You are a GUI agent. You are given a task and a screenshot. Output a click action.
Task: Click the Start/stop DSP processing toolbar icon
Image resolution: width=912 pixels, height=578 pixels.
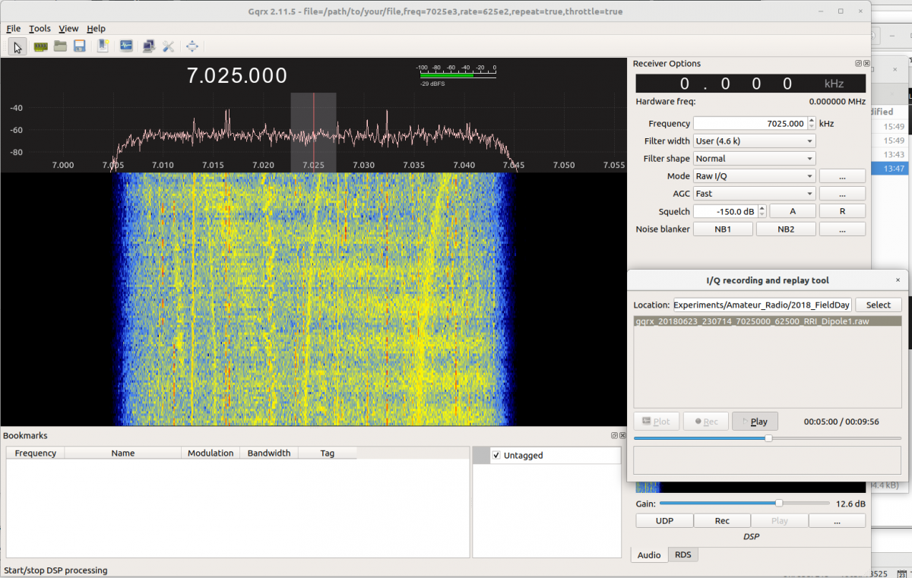point(18,46)
